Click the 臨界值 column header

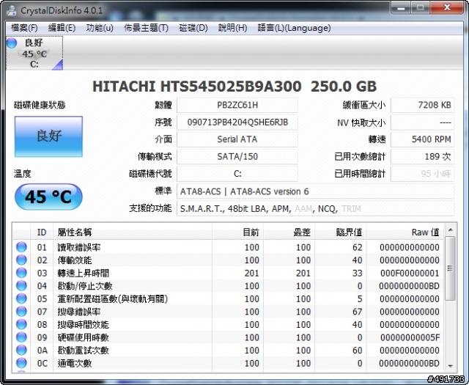click(x=341, y=232)
